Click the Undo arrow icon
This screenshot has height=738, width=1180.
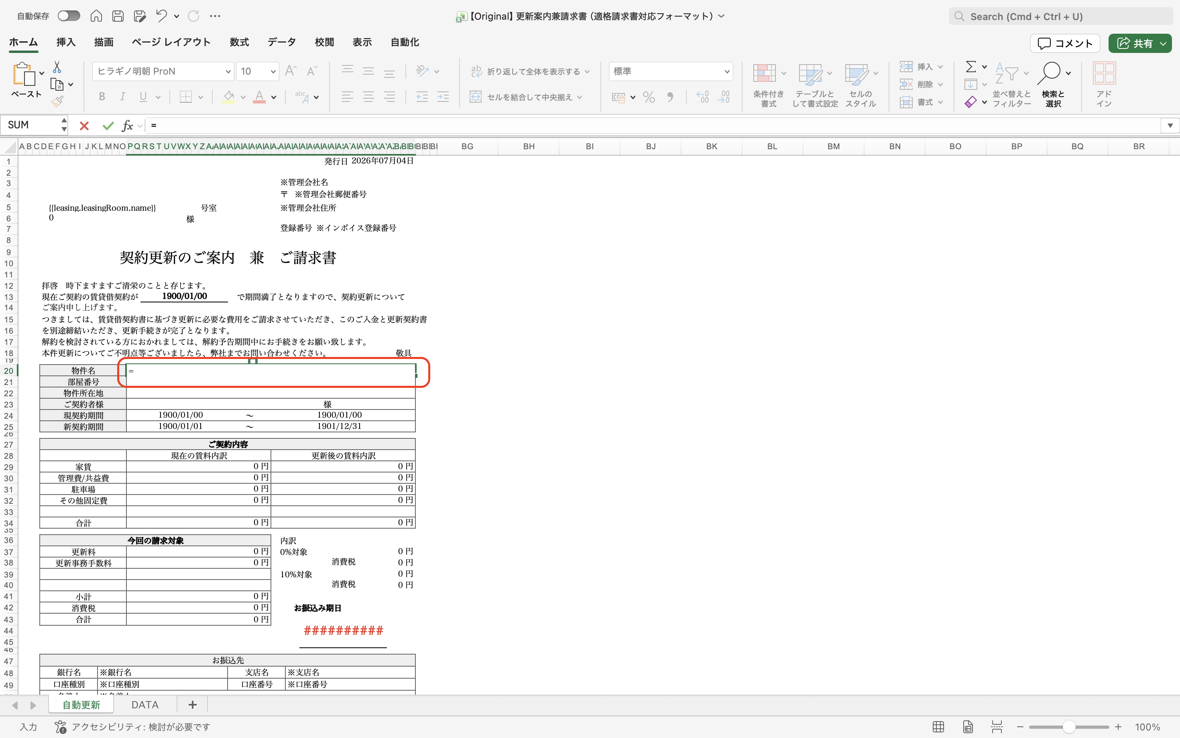[x=162, y=16]
